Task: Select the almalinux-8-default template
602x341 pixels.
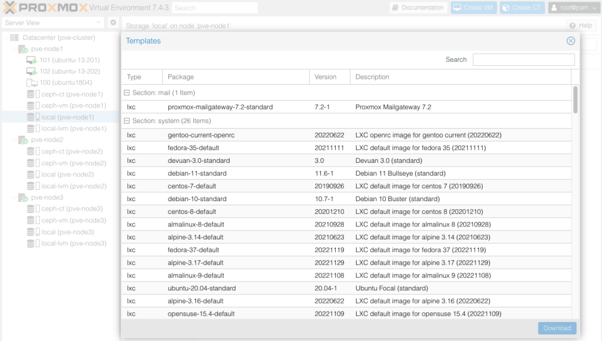Action: click(347, 224)
